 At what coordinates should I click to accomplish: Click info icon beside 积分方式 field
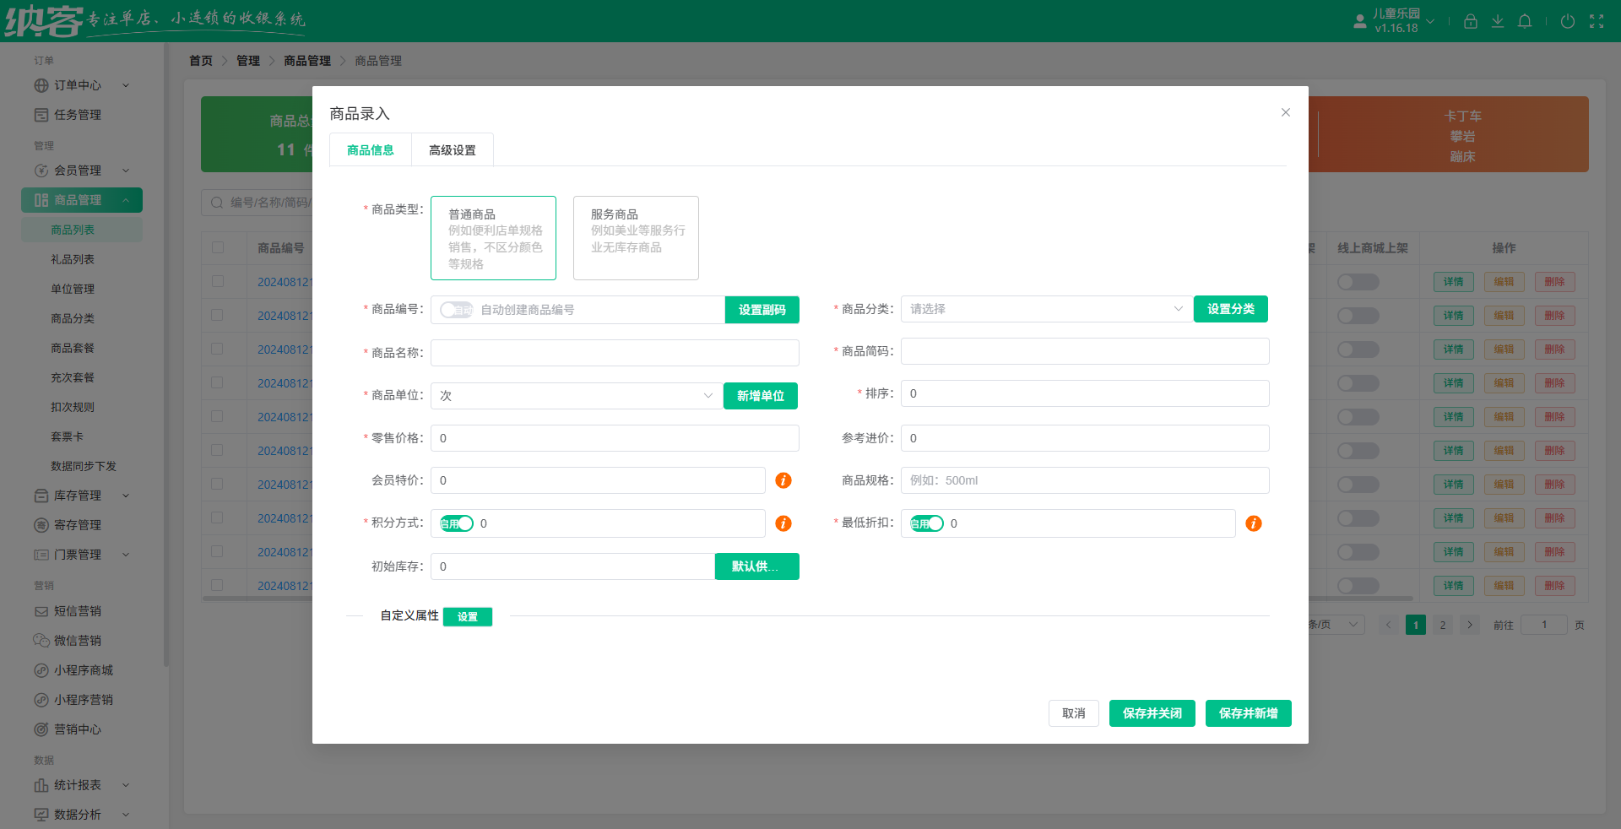point(783,523)
